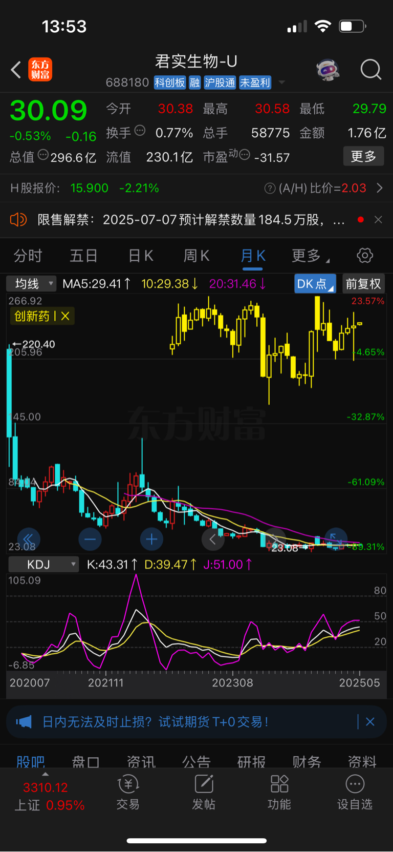This screenshot has width=393, height=852.
Task: Open 前复权 adjustment selector
Action: click(x=363, y=284)
